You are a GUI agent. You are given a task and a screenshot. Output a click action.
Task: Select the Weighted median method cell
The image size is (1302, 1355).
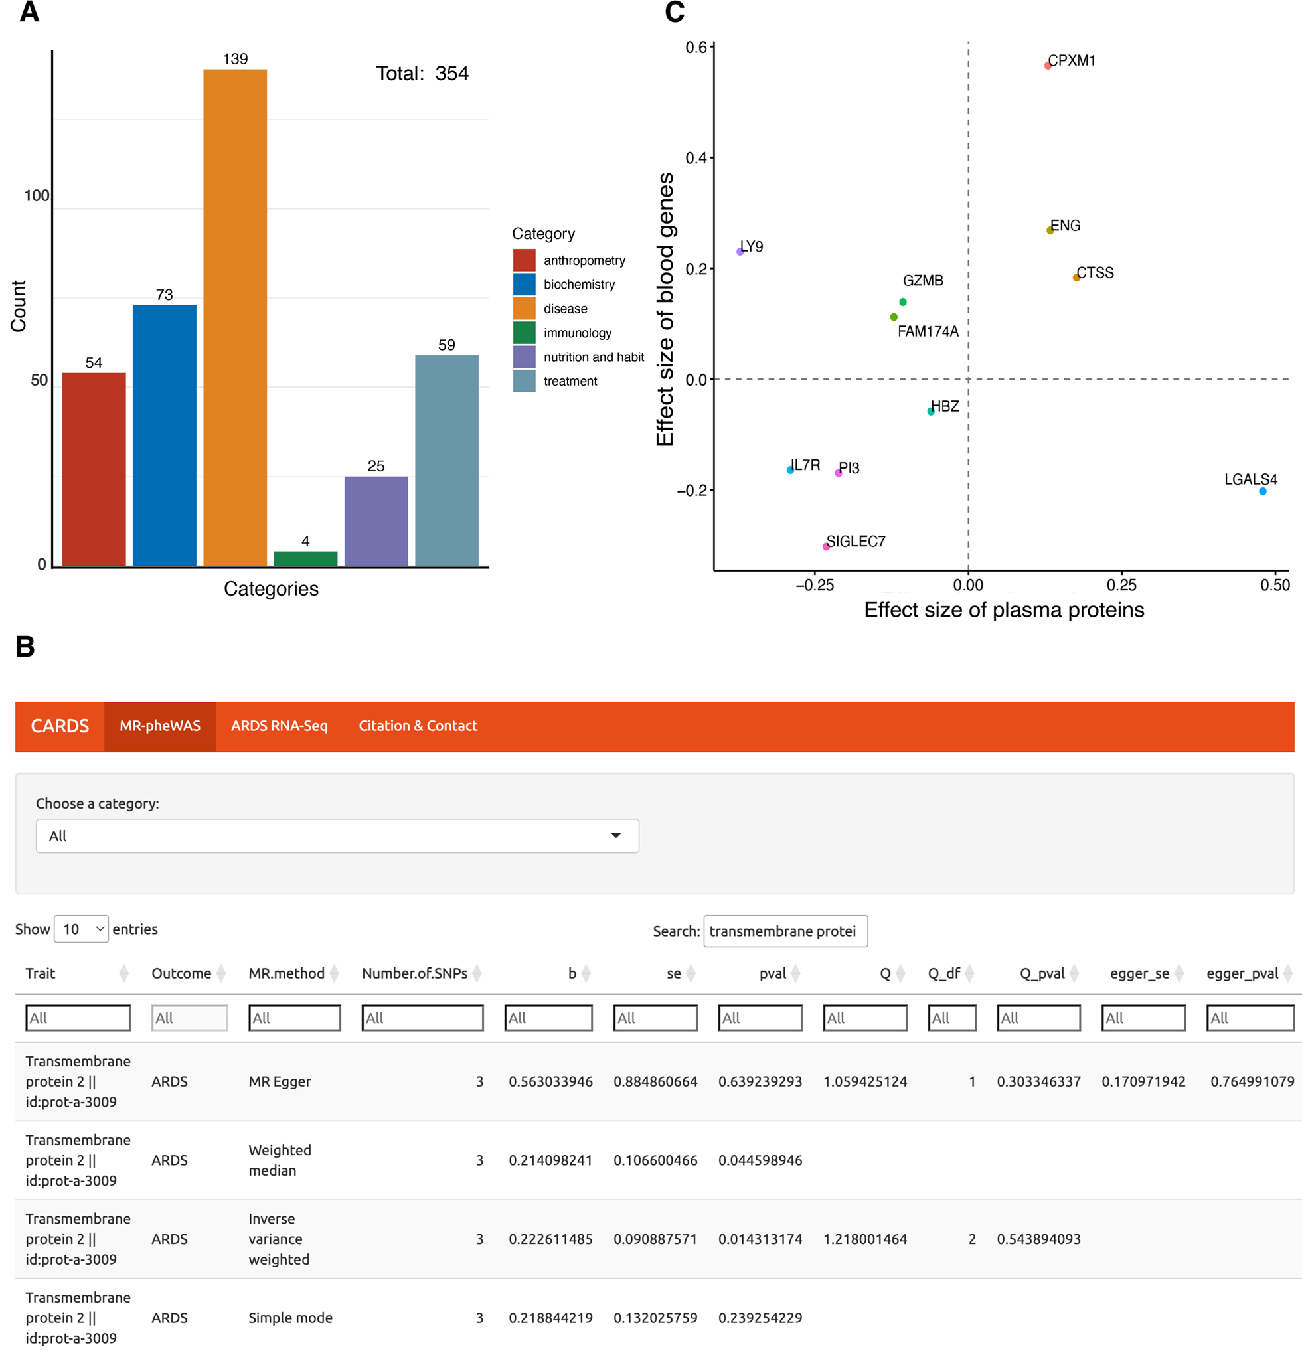[x=280, y=1160]
